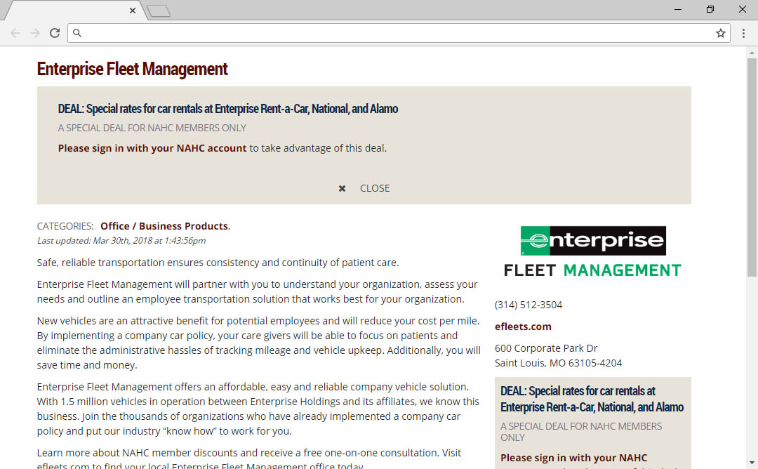This screenshot has height=469, width=758.
Task: Visit the efleets.com link under phone number
Action: 523,326
